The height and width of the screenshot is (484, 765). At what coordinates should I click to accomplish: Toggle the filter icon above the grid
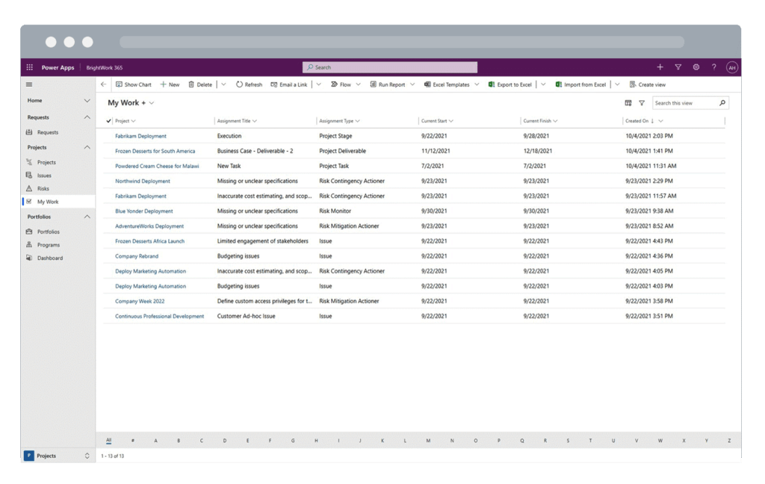tap(641, 104)
